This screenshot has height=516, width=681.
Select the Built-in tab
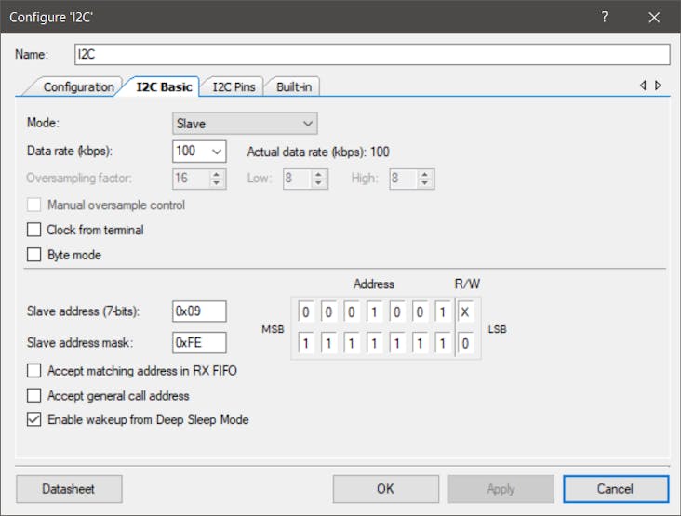[x=294, y=87]
